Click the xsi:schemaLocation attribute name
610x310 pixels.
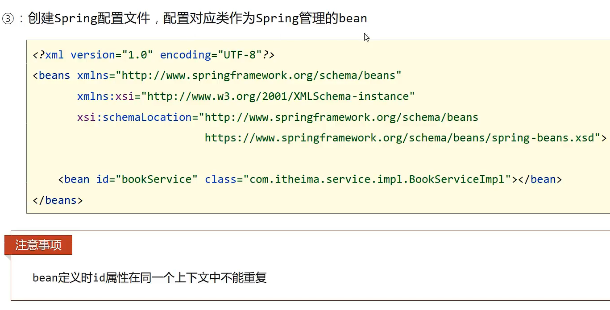(134, 117)
